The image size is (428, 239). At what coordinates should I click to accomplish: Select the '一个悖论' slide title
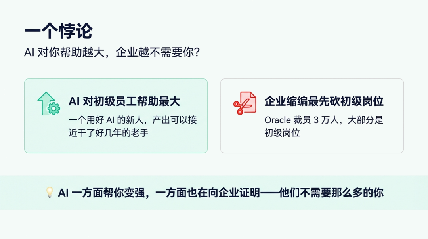tap(58, 31)
